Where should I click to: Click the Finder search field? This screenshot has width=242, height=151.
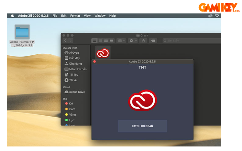[192, 41]
